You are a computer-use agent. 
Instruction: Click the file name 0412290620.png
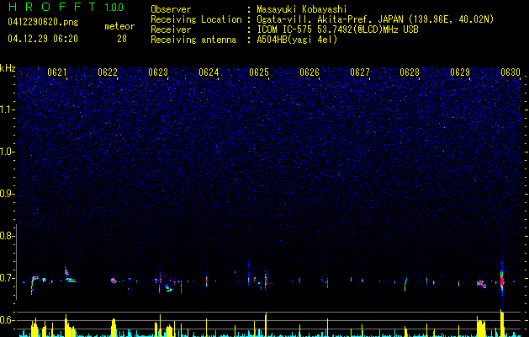(x=43, y=23)
